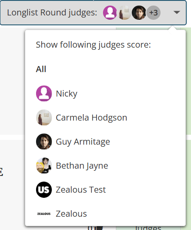The height and width of the screenshot is (230, 191).
Task: Click Nicky's purple avatar icon in list
Action: click(x=44, y=94)
